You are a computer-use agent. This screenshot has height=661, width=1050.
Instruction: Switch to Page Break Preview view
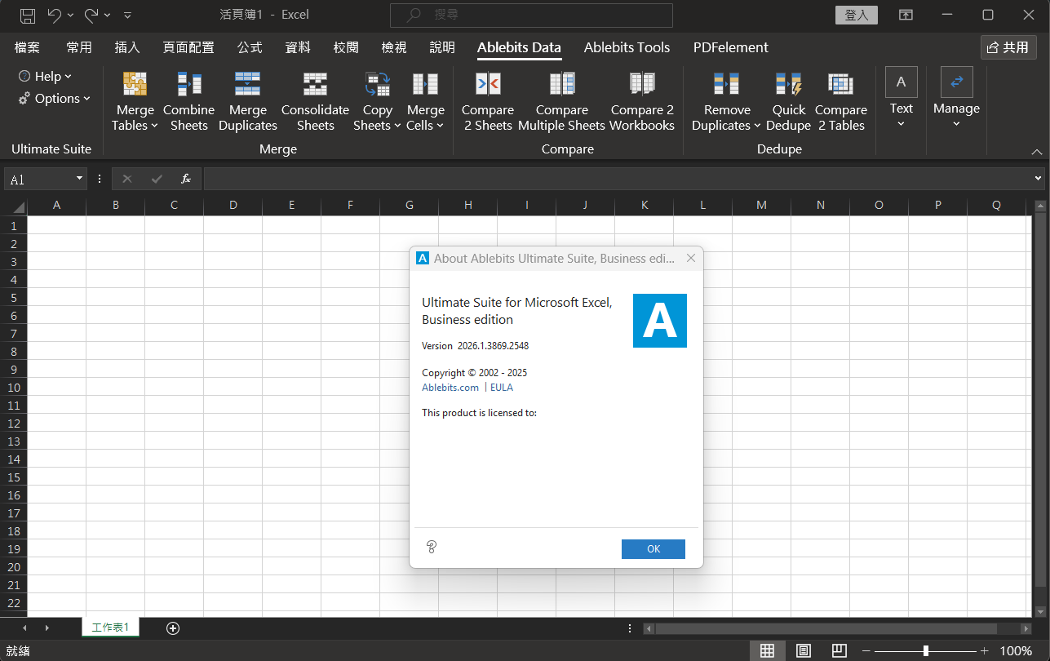coord(840,650)
